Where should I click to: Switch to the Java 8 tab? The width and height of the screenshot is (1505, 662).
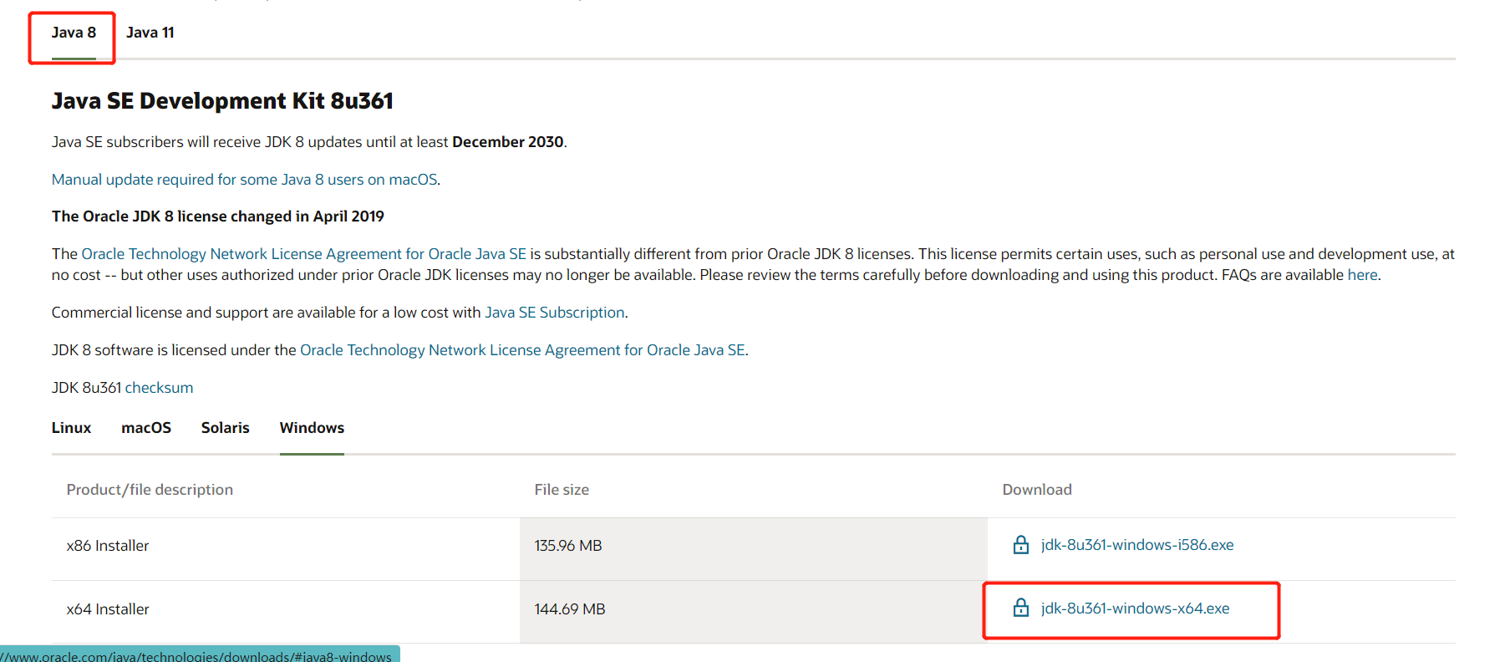(74, 33)
